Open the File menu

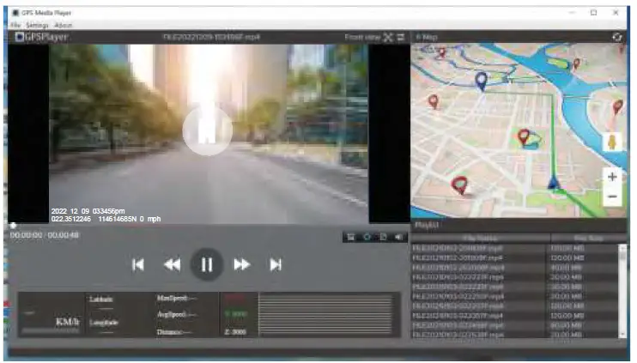[x=15, y=25]
